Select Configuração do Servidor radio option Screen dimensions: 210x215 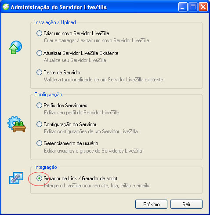point(39,124)
